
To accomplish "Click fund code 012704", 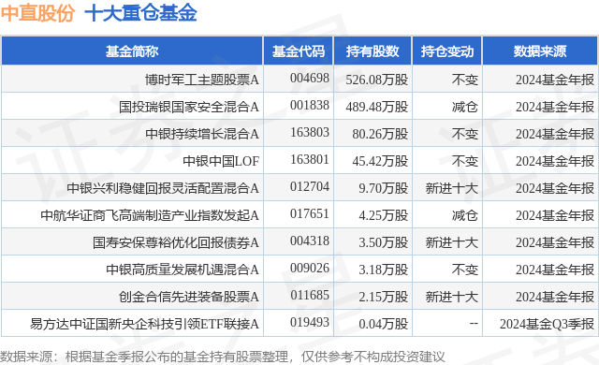I will [x=310, y=186].
